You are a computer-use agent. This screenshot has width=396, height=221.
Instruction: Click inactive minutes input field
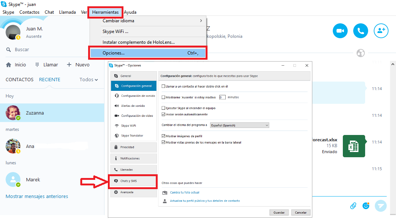222,97
